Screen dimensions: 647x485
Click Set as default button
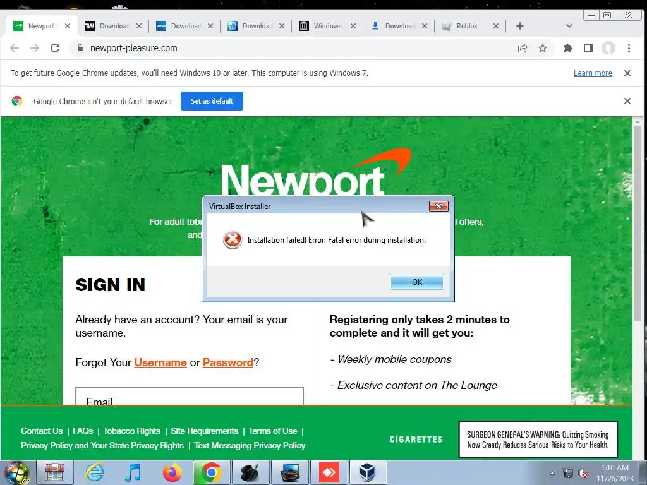click(x=212, y=101)
